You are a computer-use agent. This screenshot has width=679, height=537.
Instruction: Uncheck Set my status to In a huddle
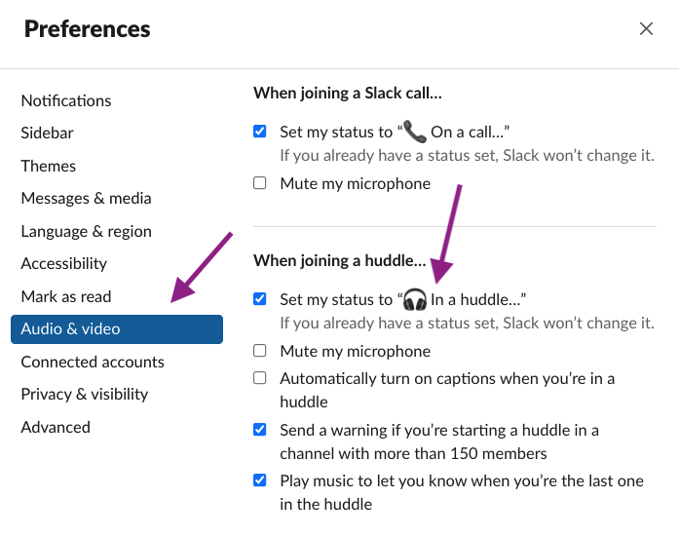click(260, 298)
